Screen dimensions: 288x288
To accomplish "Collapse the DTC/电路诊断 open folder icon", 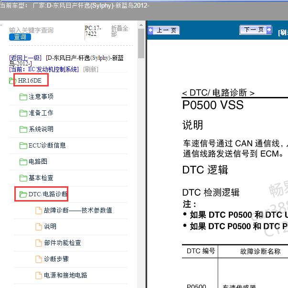I will pos(23,194).
